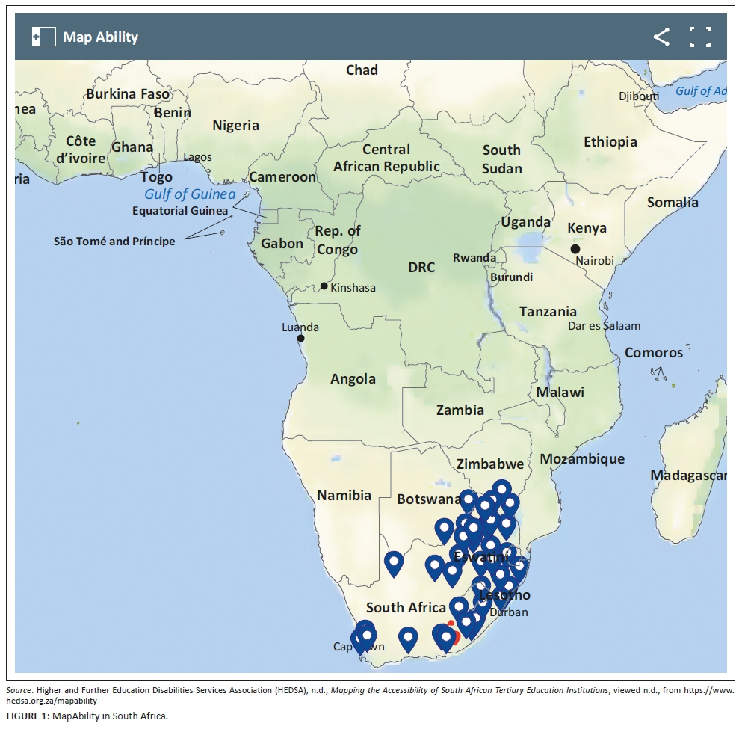Select the pin right of Botswana label
This screenshot has width=742, height=729.
(x=469, y=499)
